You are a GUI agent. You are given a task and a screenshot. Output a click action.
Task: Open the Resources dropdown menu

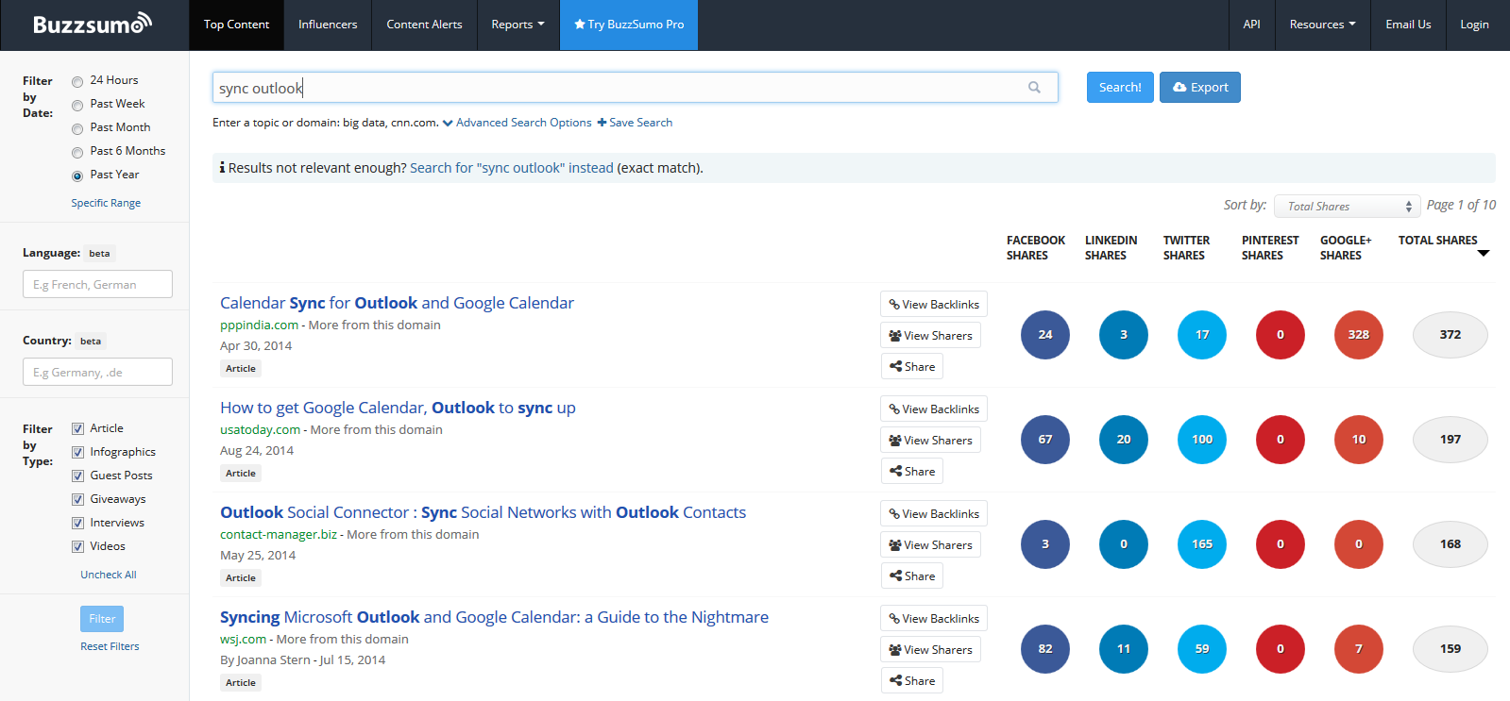pyautogui.click(x=1322, y=25)
